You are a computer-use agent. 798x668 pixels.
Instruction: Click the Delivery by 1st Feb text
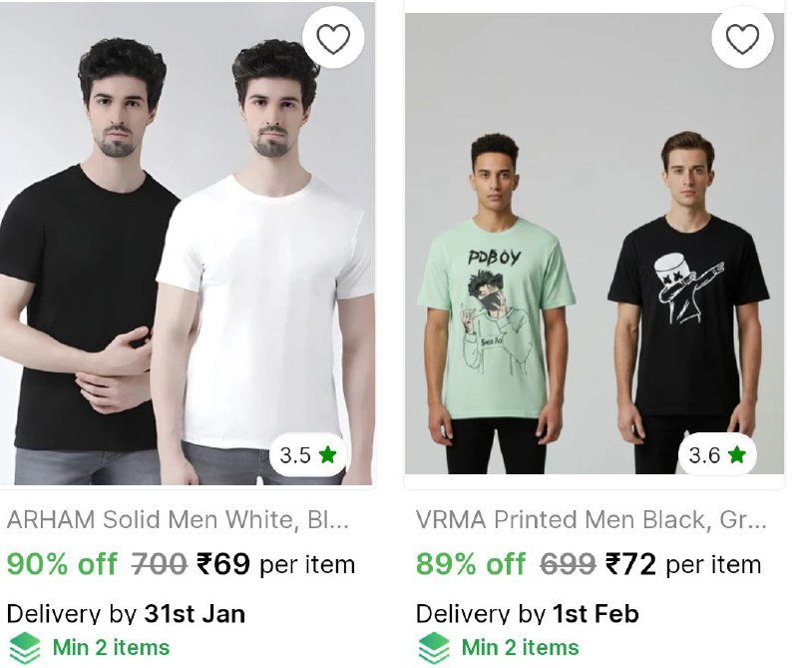point(528,613)
